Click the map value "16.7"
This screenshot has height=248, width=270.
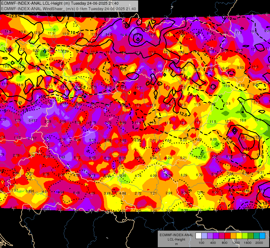[244, 138]
